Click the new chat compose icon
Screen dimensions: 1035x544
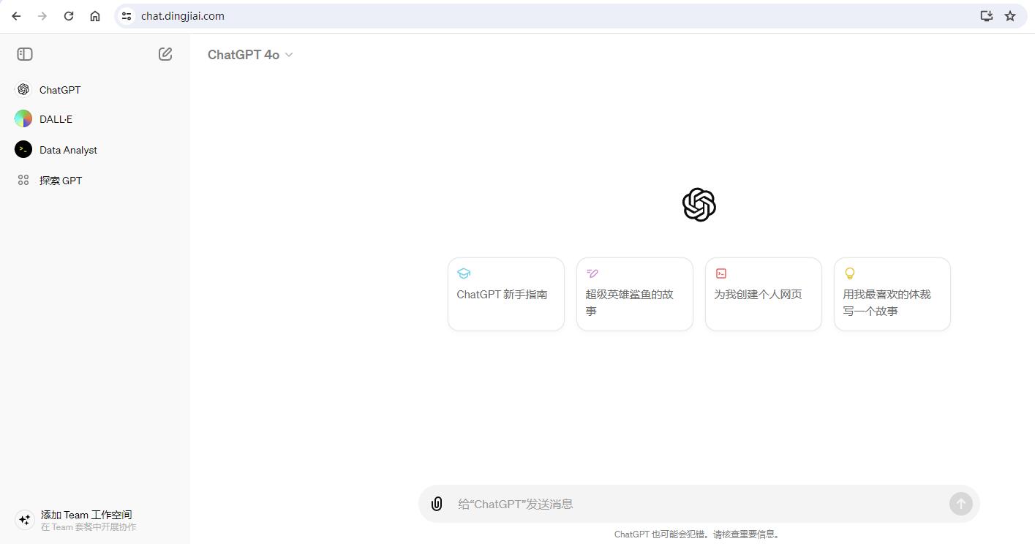(165, 54)
